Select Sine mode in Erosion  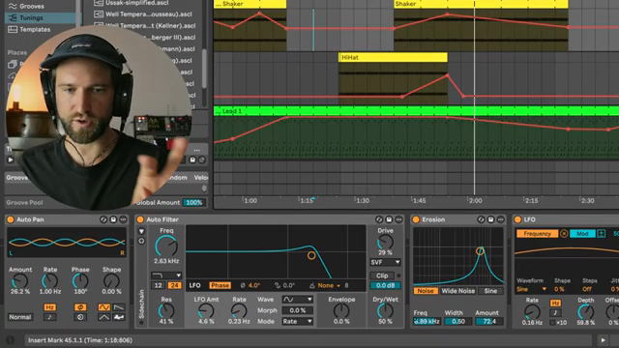(x=490, y=291)
